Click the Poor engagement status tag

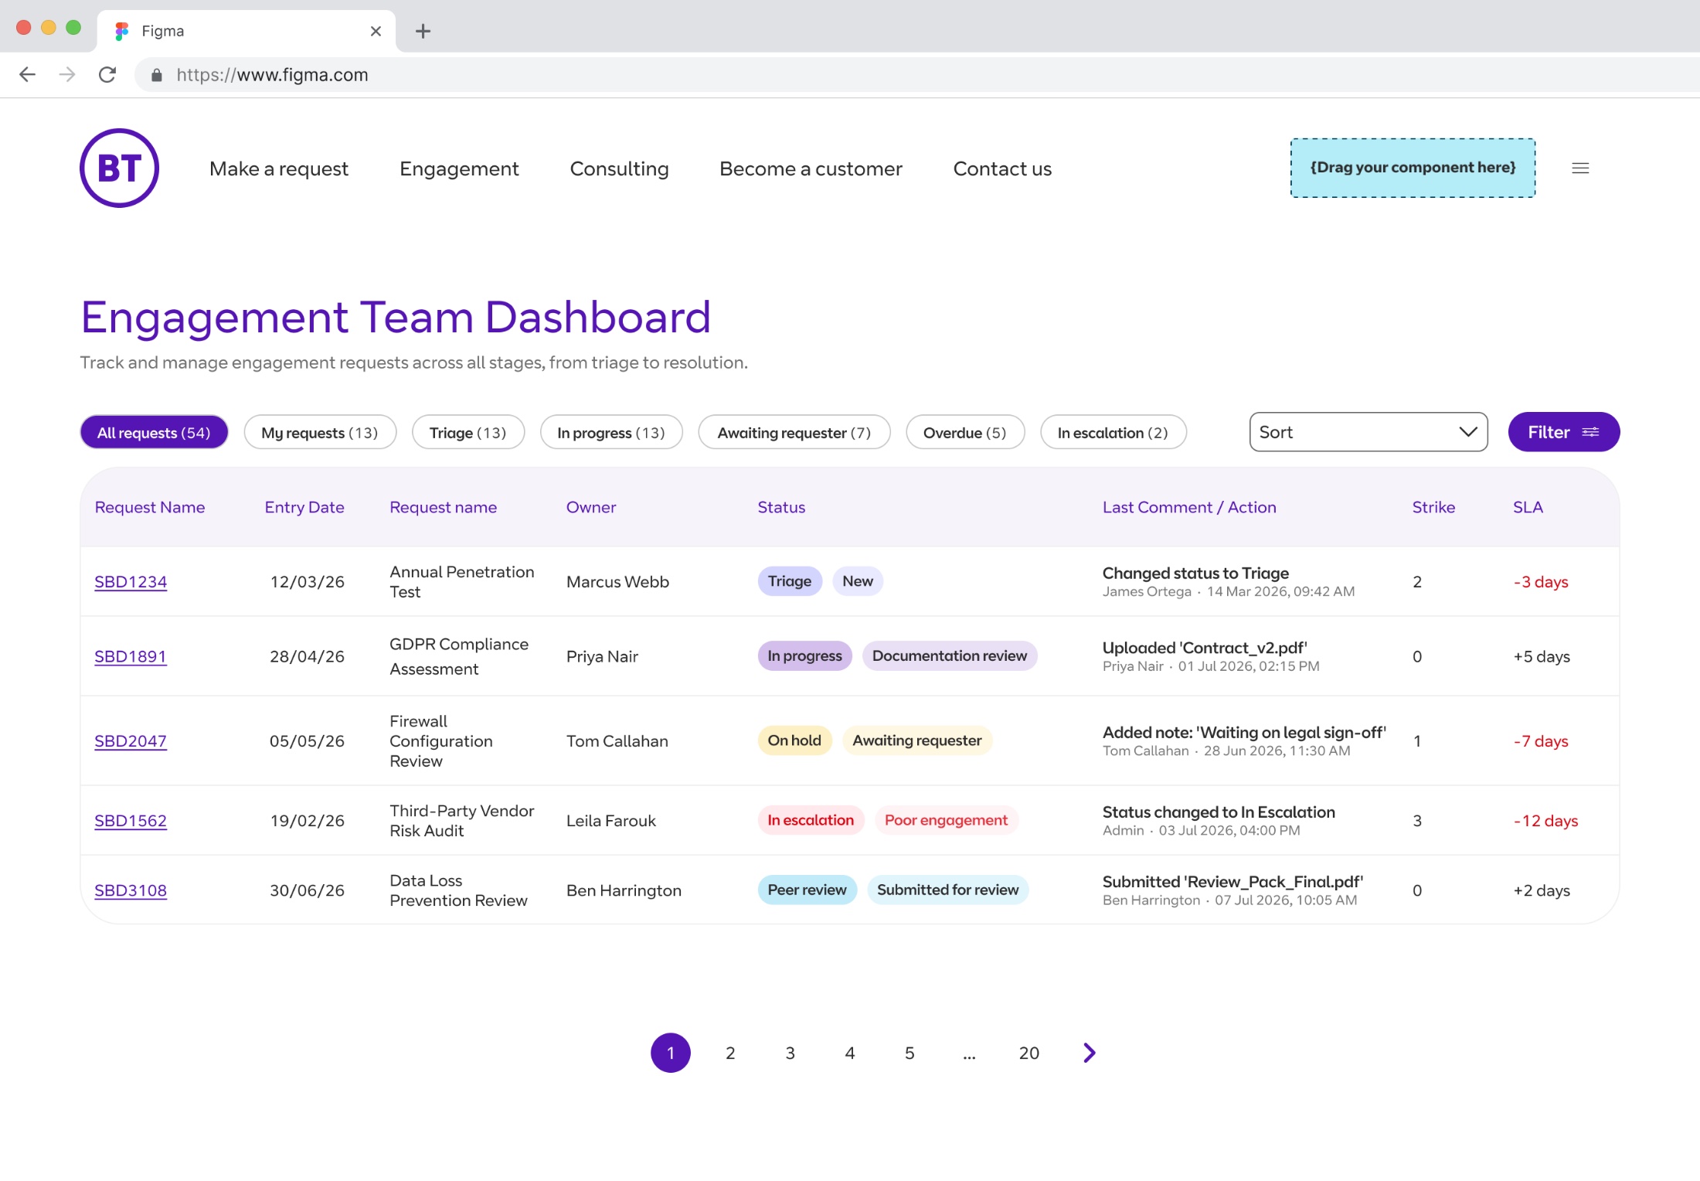tap(946, 820)
